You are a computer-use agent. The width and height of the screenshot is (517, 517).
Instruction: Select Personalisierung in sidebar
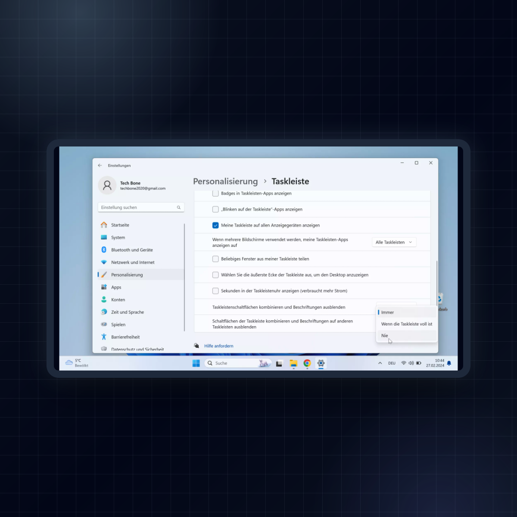(x=141, y=275)
